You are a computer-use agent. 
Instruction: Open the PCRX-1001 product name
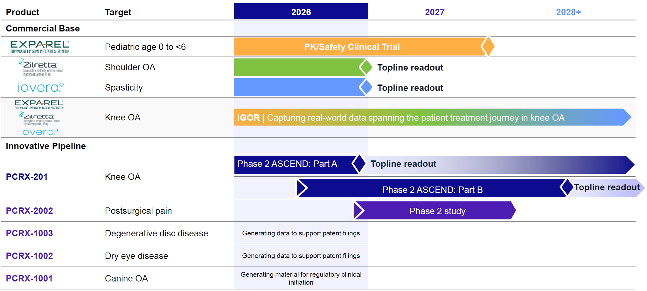click(x=29, y=278)
